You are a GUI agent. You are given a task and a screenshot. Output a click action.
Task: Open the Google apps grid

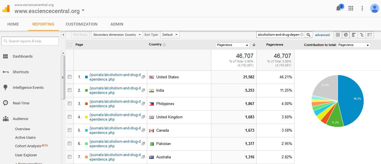(351, 8)
